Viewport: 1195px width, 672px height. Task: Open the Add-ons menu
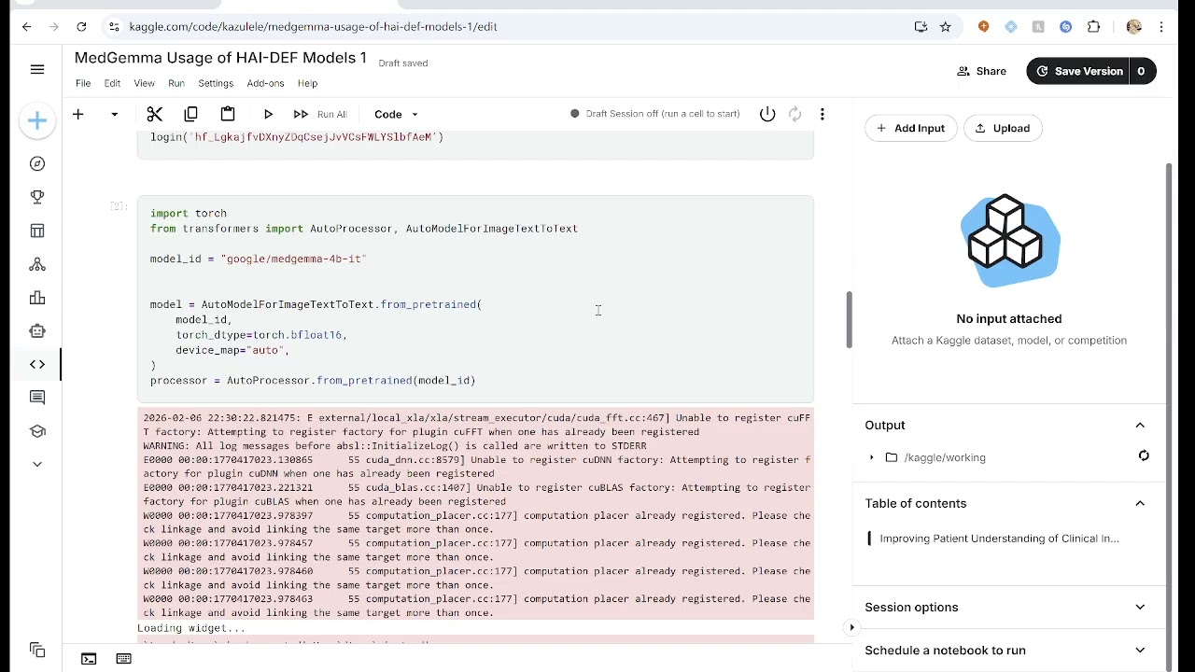(x=265, y=83)
